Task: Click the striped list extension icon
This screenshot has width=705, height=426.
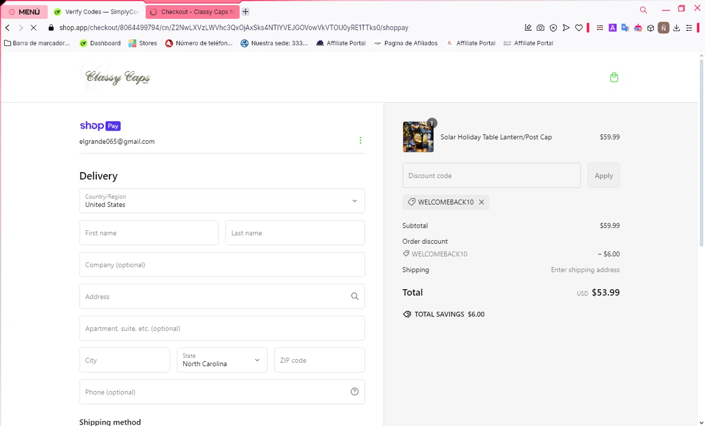Action: coord(600,28)
